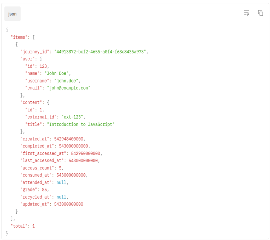Click the external_id value "ext-123"
270x240 pixels.
tap(73, 117)
